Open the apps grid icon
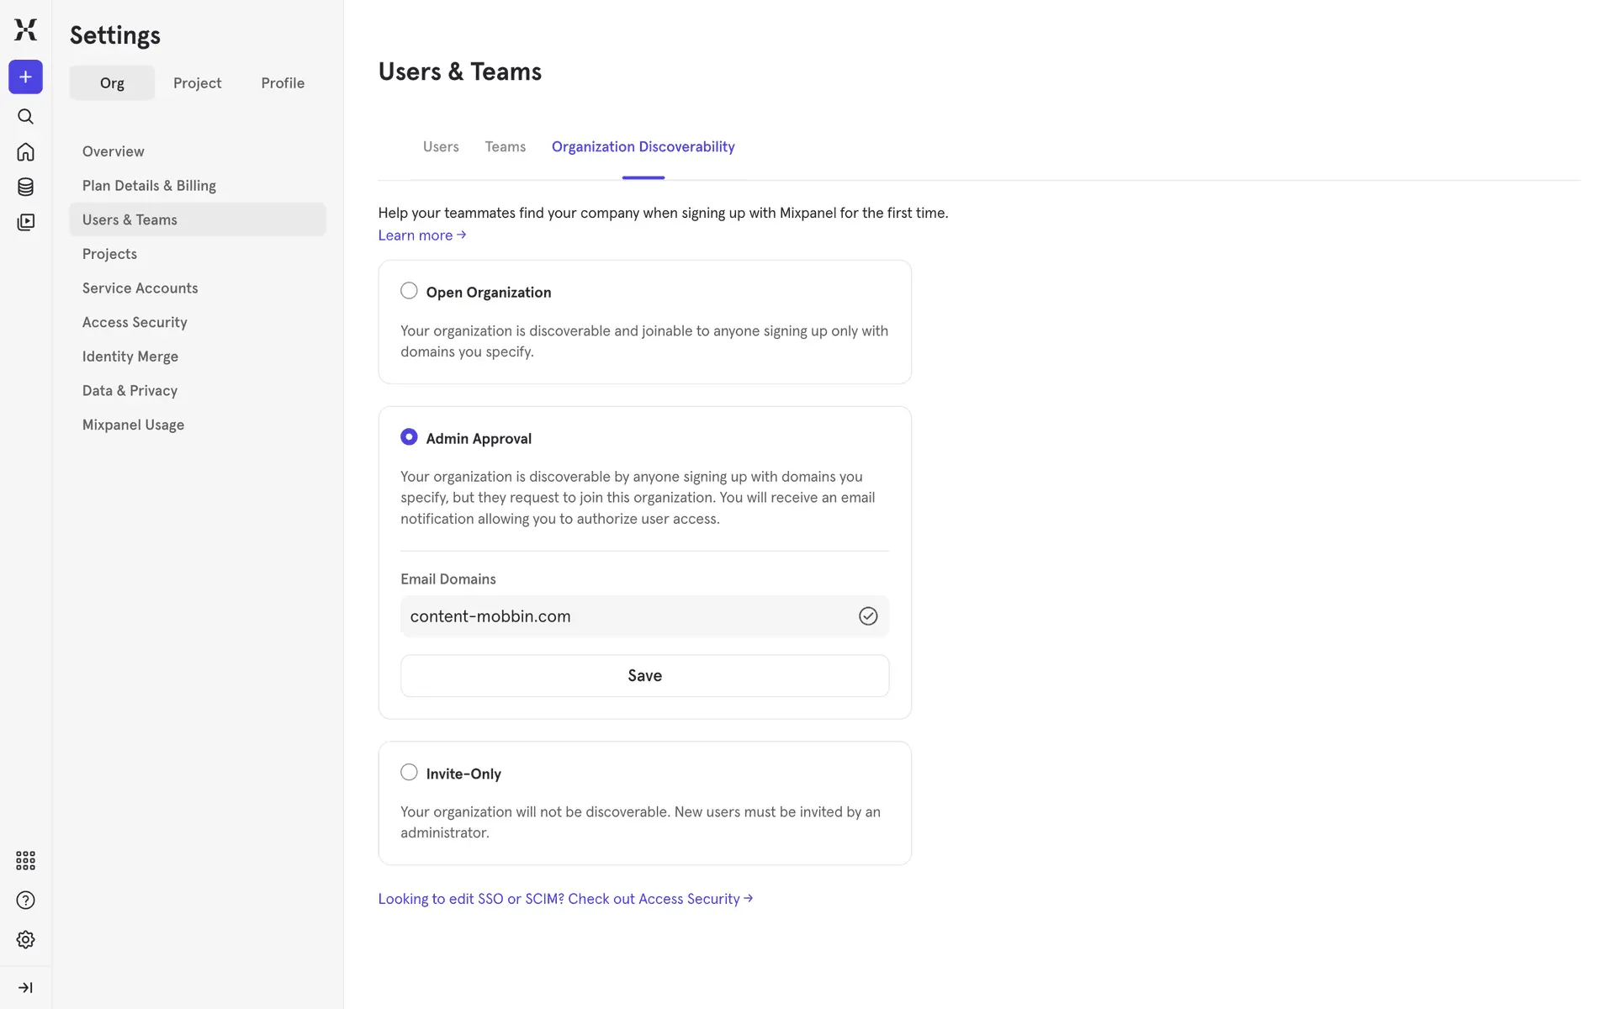Screen dimensions: 1615x1009 pos(25,860)
